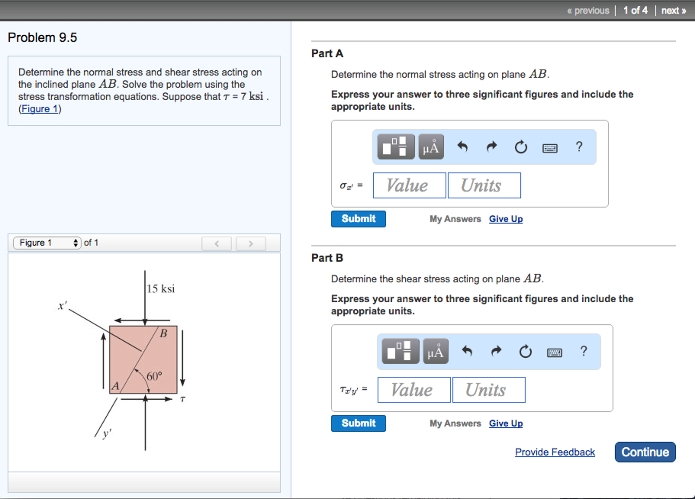The image size is (695, 499).
Task: Click the Figure 1 stepper arrows
Action: click(76, 243)
